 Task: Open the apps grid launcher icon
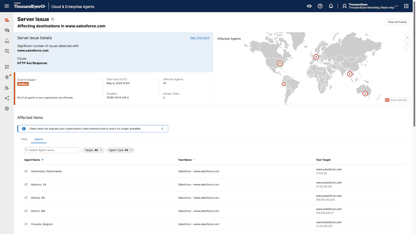(x=406, y=6)
